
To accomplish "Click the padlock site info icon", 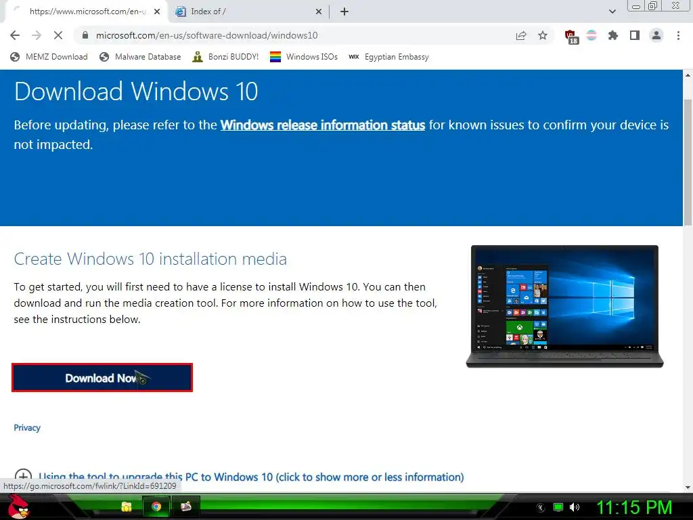I will [x=85, y=35].
